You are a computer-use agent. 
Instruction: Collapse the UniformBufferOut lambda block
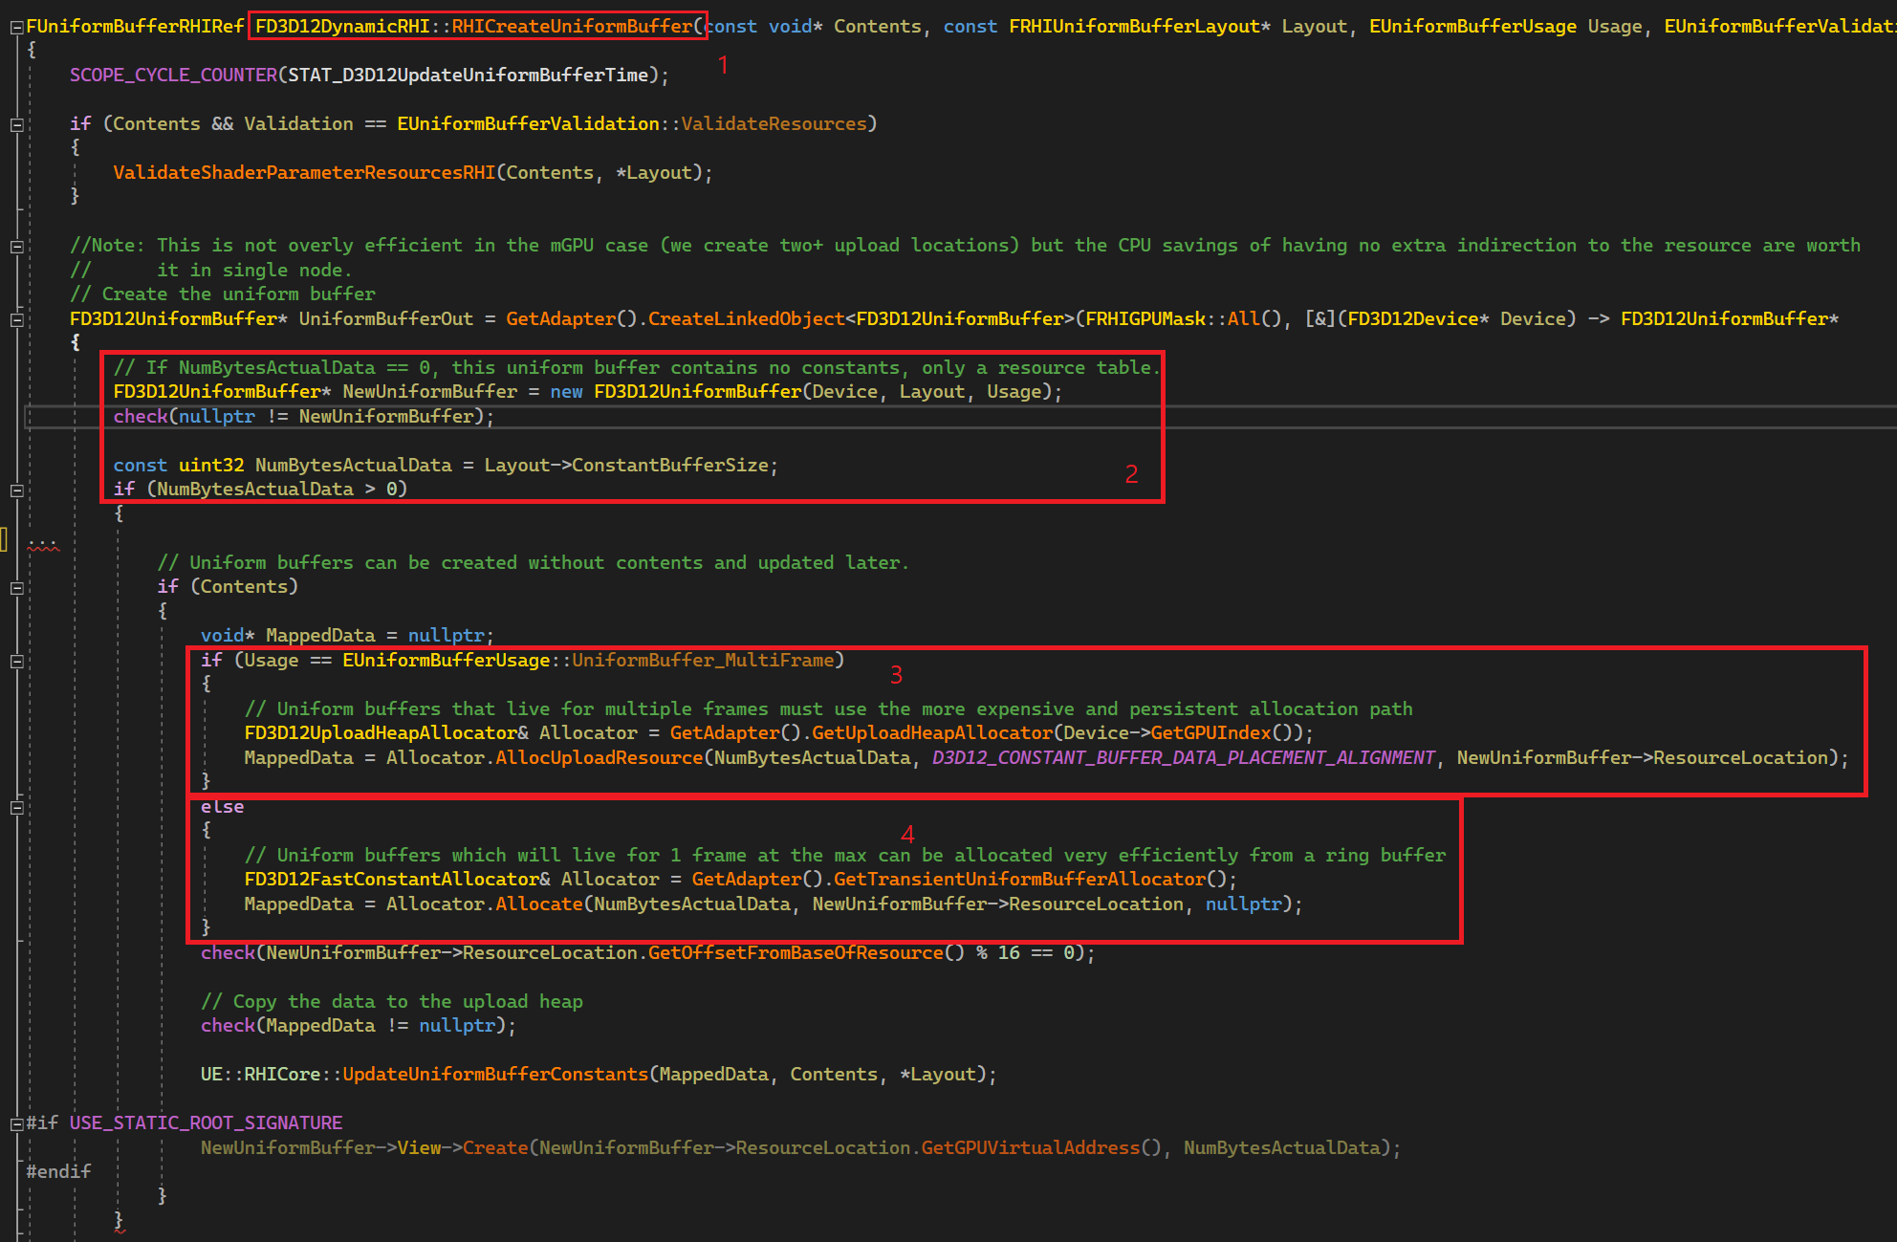[16, 320]
